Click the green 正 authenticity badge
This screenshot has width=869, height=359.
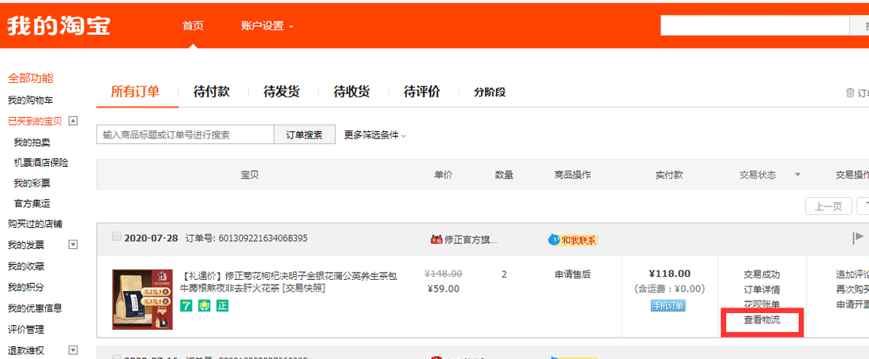pyautogui.click(x=222, y=306)
